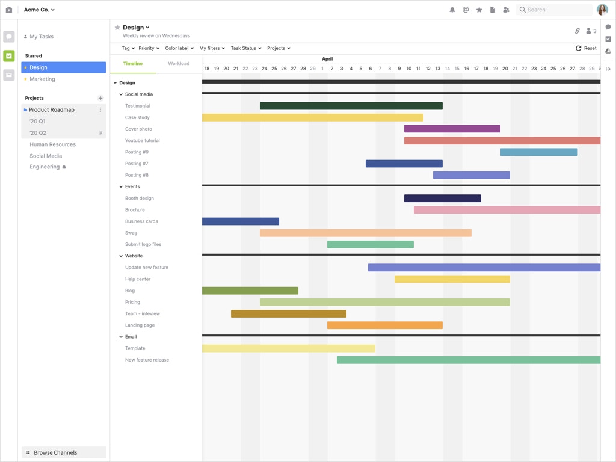Open the Priority filter dropdown
616x462 pixels.
pos(149,48)
